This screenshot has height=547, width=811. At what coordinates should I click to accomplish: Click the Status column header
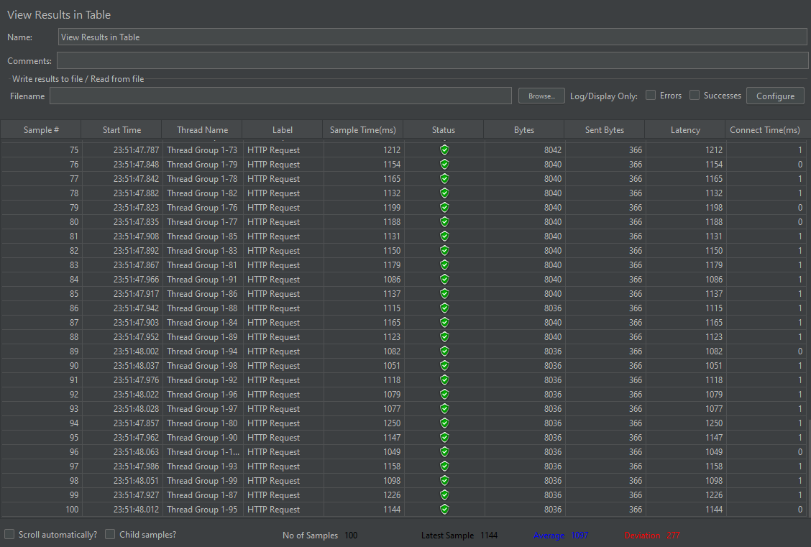point(444,130)
